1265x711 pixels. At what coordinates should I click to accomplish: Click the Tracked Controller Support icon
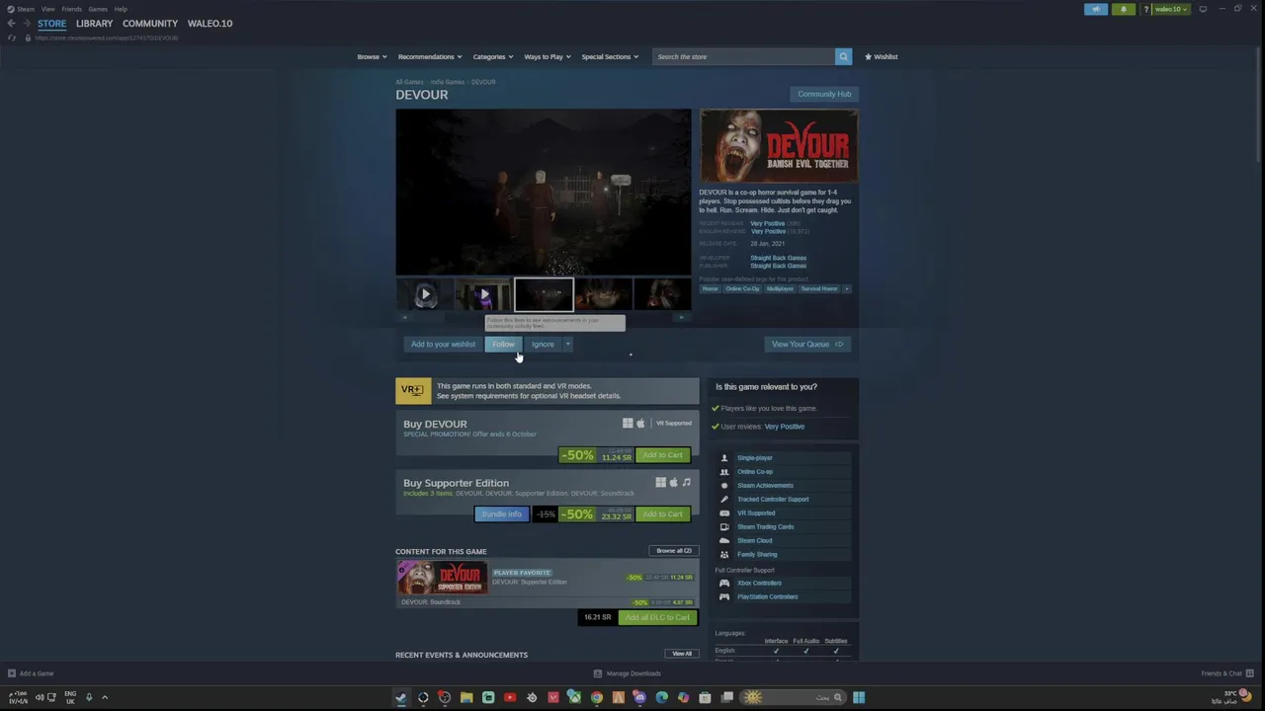click(x=724, y=500)
